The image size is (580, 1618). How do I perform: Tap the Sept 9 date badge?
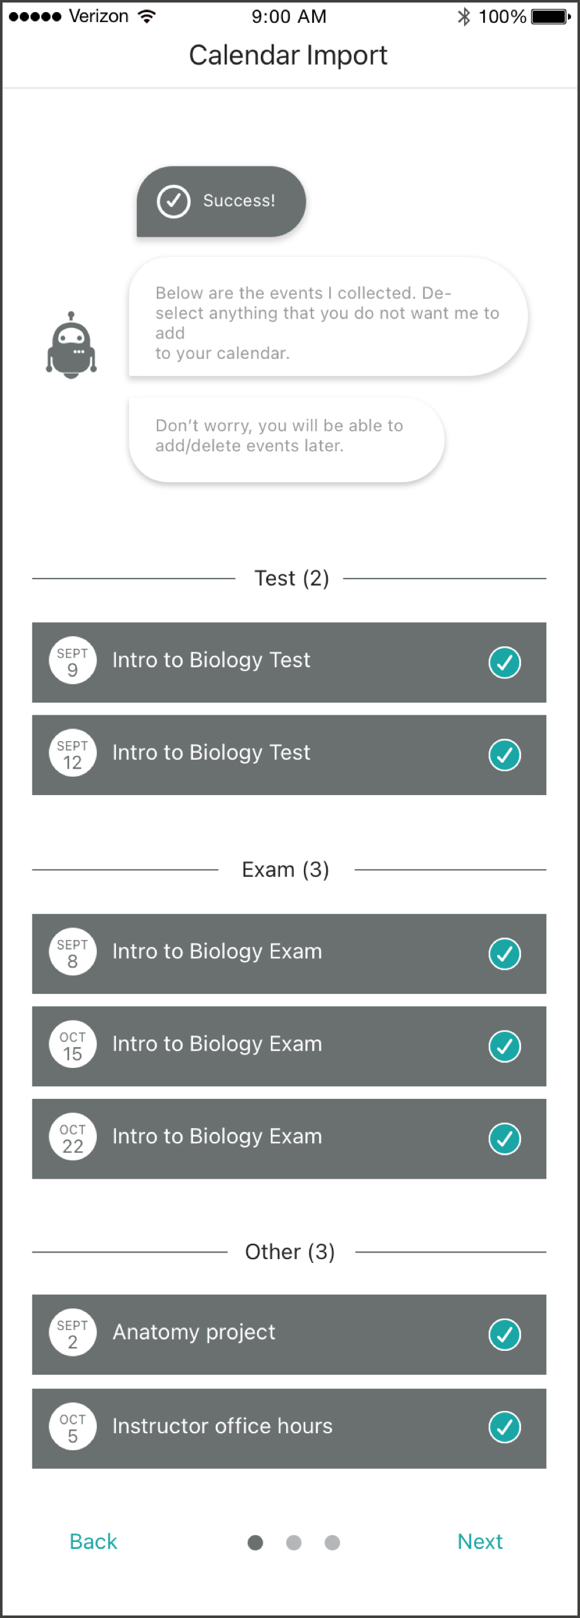click(73, 660)
